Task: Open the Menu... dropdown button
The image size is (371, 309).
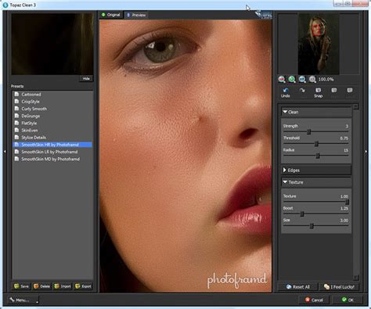Action: (23, 300)
